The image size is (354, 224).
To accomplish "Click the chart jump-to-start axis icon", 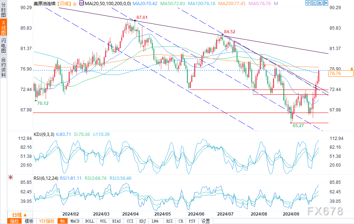I will coord(314,3).
